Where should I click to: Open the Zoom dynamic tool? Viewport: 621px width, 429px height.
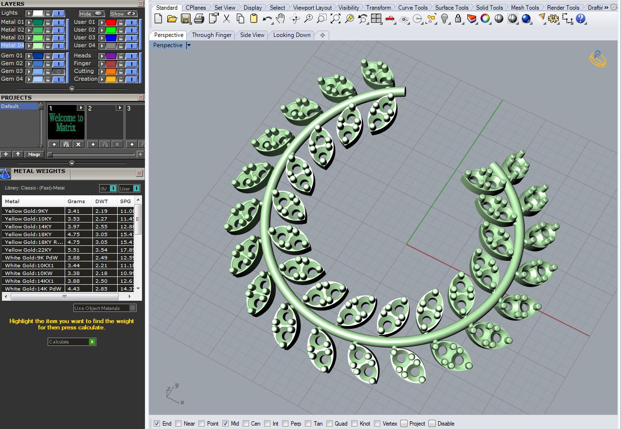click(309, 18)
